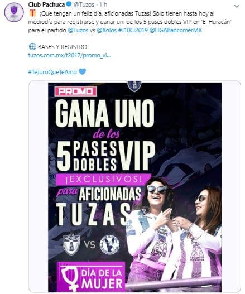Click the globe icon beside BASES Y REGISTRO
Screen dimensions: 245x294
[x=32, y=47]
